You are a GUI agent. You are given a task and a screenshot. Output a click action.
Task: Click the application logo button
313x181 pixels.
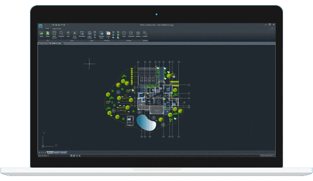pyautogui.click(x=41, y=26)
